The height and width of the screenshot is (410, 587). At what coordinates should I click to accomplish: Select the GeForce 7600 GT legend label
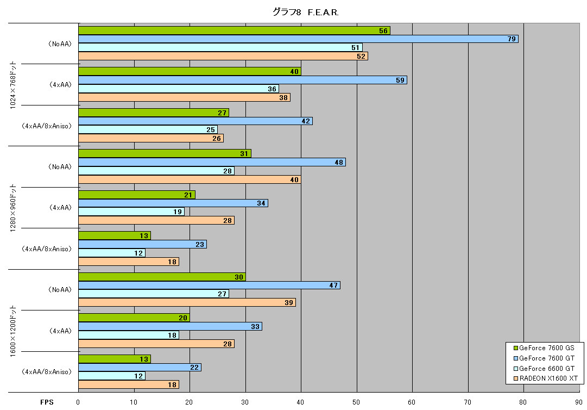pos(547,358)
